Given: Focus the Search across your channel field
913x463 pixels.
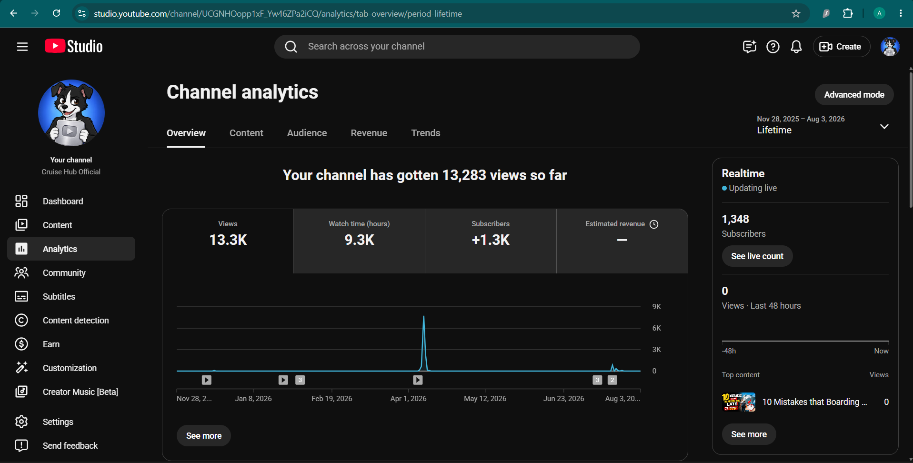Looking at the screenshot, I should click(457, 47).
